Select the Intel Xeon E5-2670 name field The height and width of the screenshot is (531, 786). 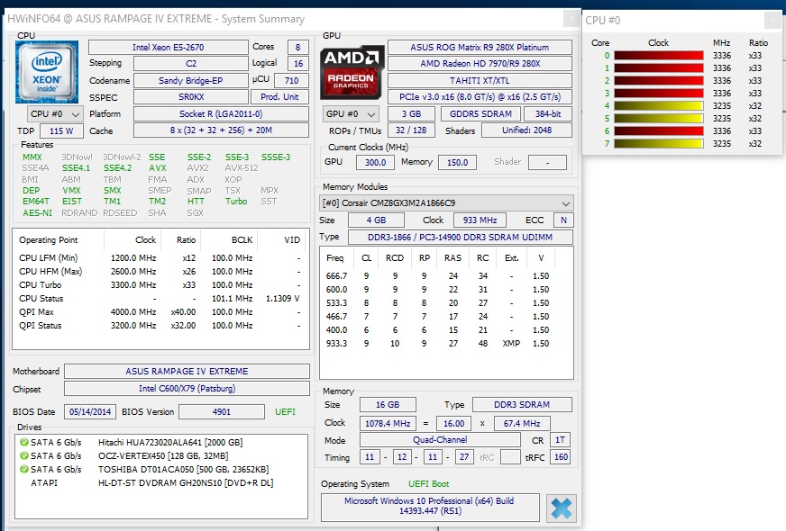point(168,48)
